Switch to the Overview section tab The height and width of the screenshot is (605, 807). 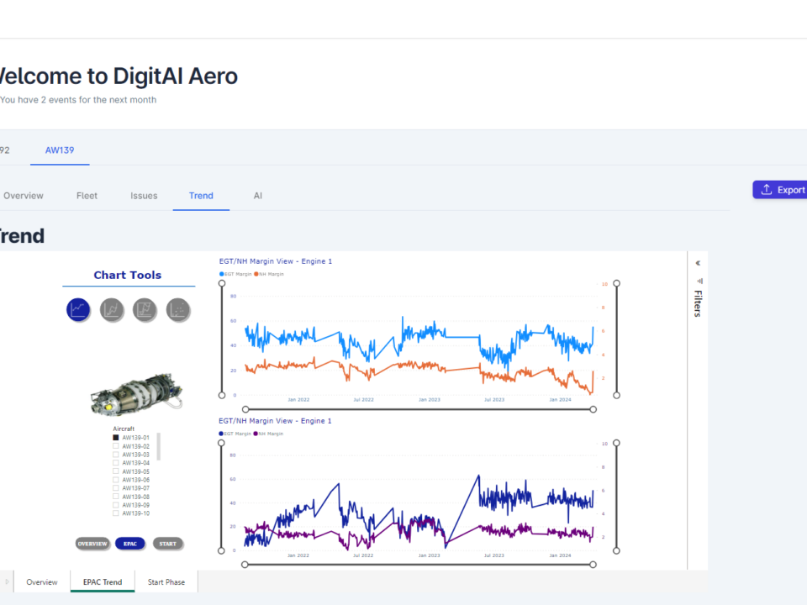tap(24, 196)
